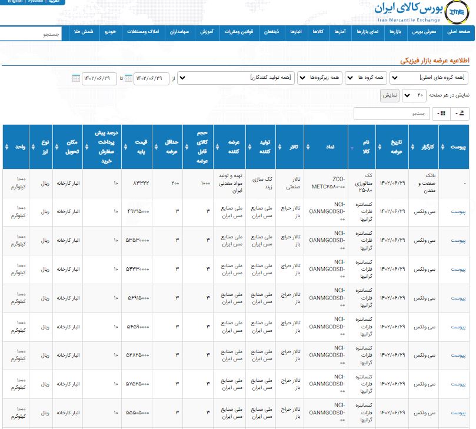Click the نام کالا column sort indicator
Viewport: 476px width, 429px height.
point(352,148)
